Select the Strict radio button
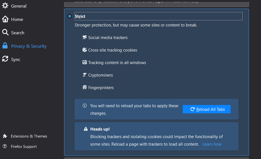261x159 pixels. point(70,16)
